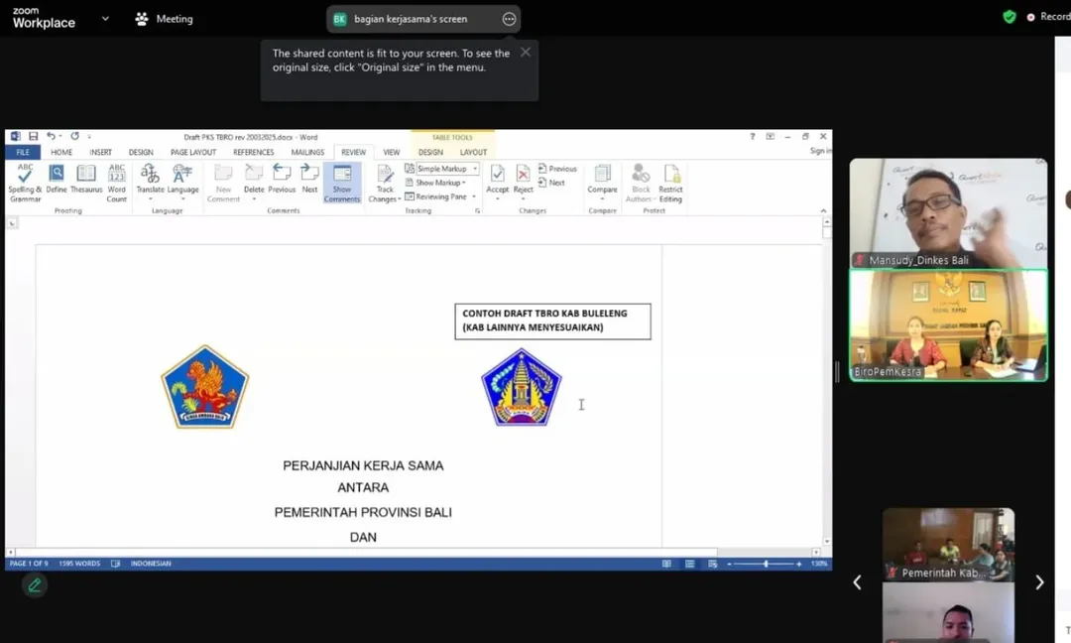Dismiss the shared content notification
The height and width of the screenshot is (643, 1071).
526,53
